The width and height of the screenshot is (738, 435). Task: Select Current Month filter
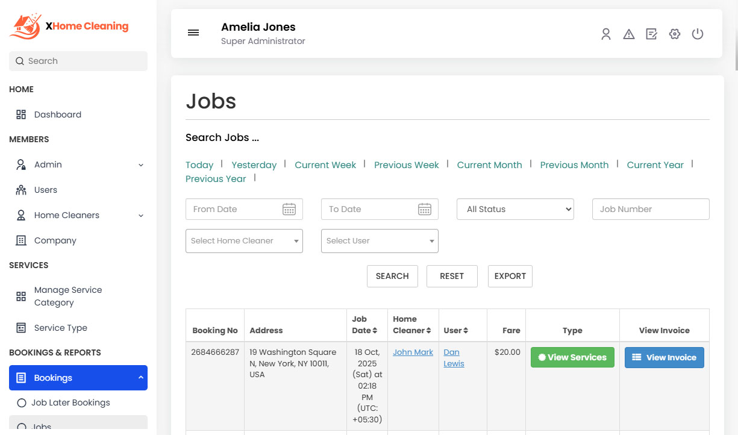coord(490,164)
